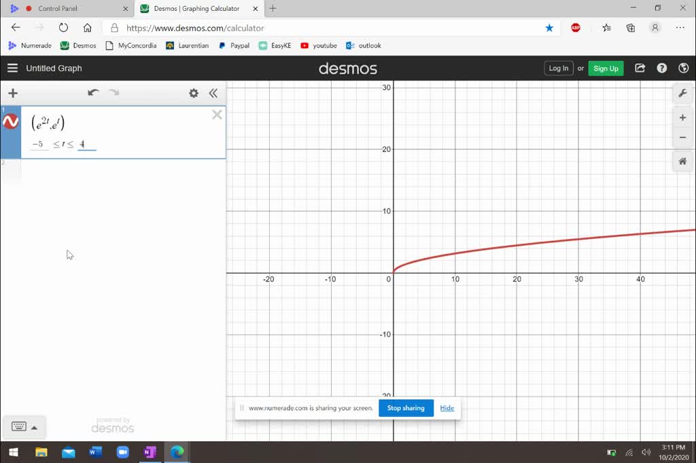Viewport: 696px width, 463px height.
Task: Switch to the Desmos Graphing Calculator tab
Action: tap(190, 9)
